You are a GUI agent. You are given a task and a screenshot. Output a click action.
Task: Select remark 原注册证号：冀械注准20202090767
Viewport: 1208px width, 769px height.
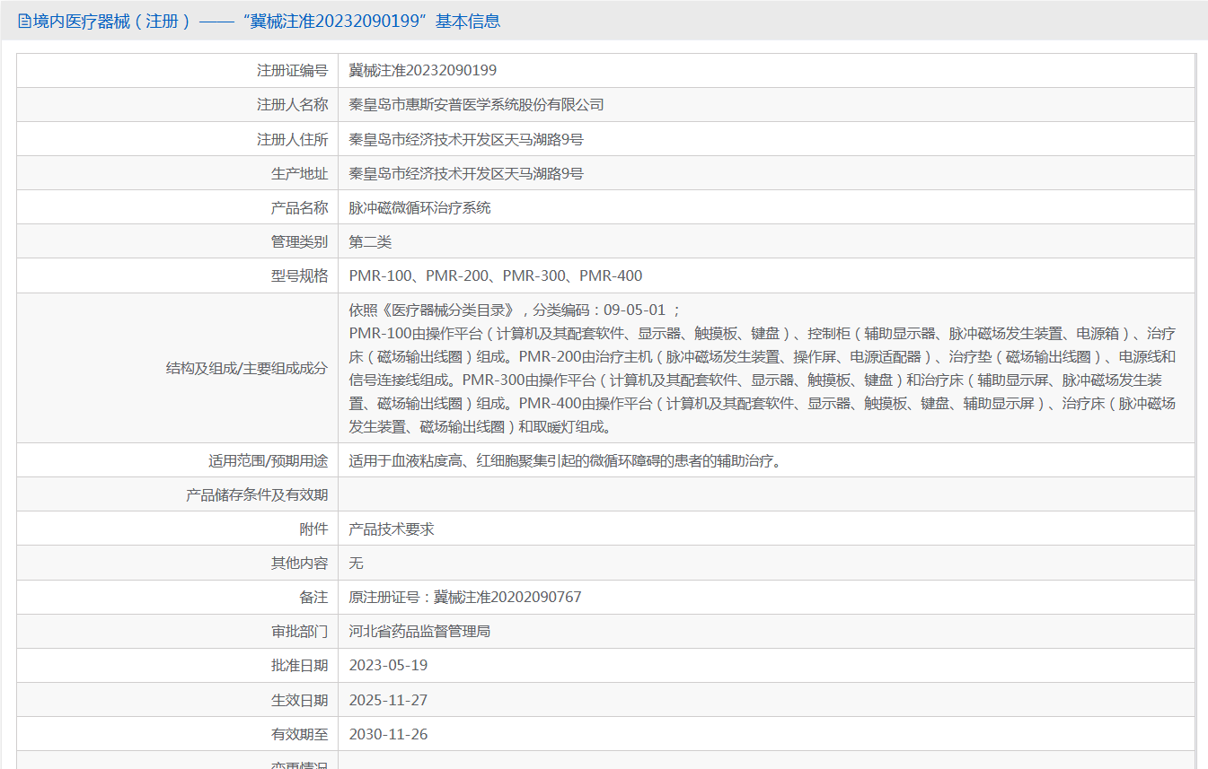click(465, 597)
